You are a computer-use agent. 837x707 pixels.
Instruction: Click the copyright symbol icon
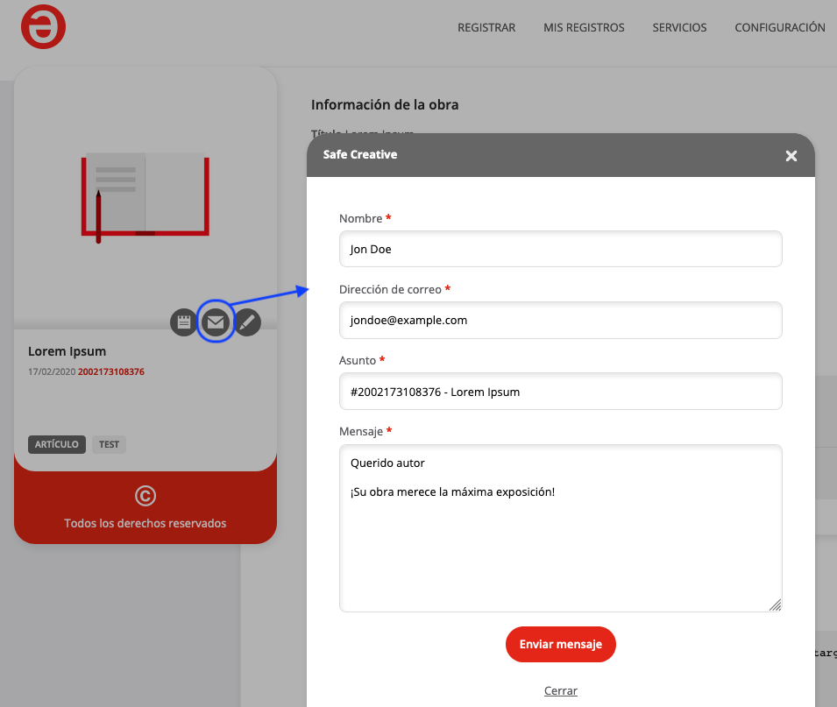[145, 496]
